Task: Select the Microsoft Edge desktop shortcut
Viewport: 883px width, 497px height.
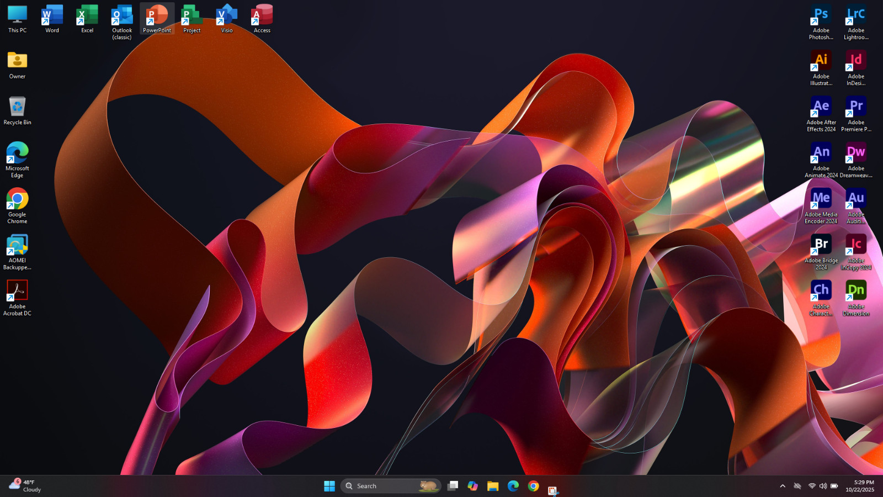Action: 17,160
